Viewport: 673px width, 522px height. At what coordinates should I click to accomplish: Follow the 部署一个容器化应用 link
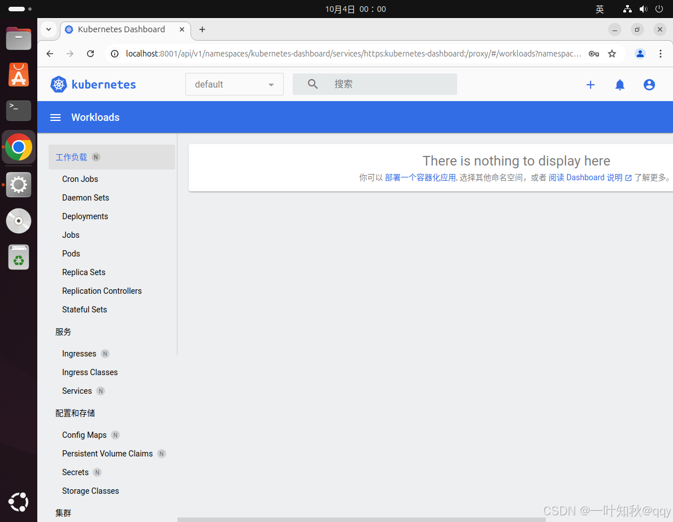[x=420, y=178]
